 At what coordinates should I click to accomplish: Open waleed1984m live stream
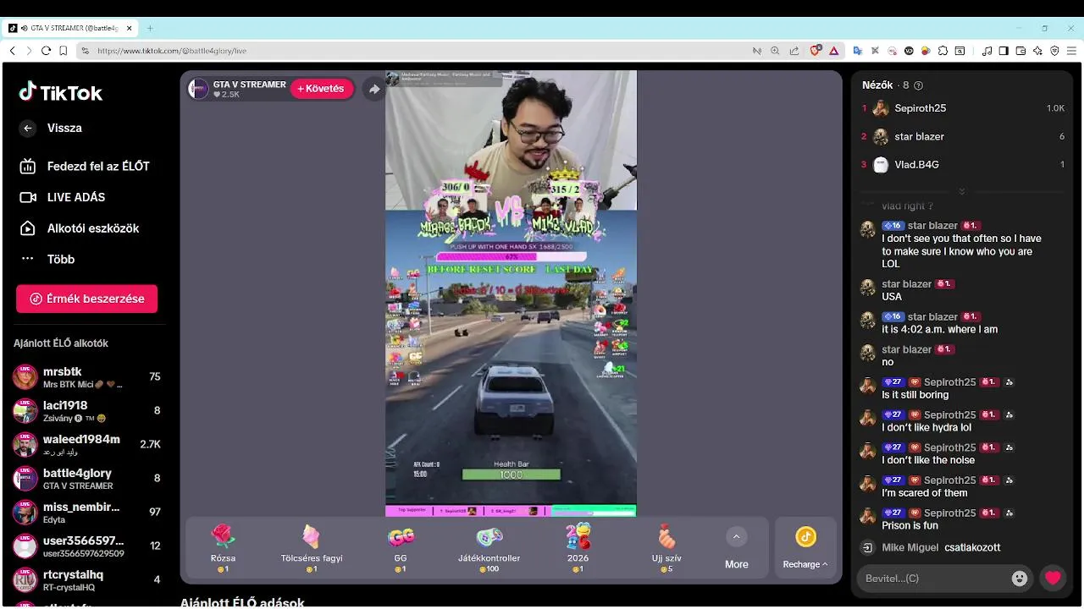click(x=86, y=445)
